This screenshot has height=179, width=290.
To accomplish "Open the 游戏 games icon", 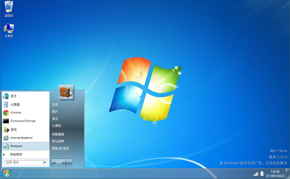I will pyautogui.click(x=6, y=129).
